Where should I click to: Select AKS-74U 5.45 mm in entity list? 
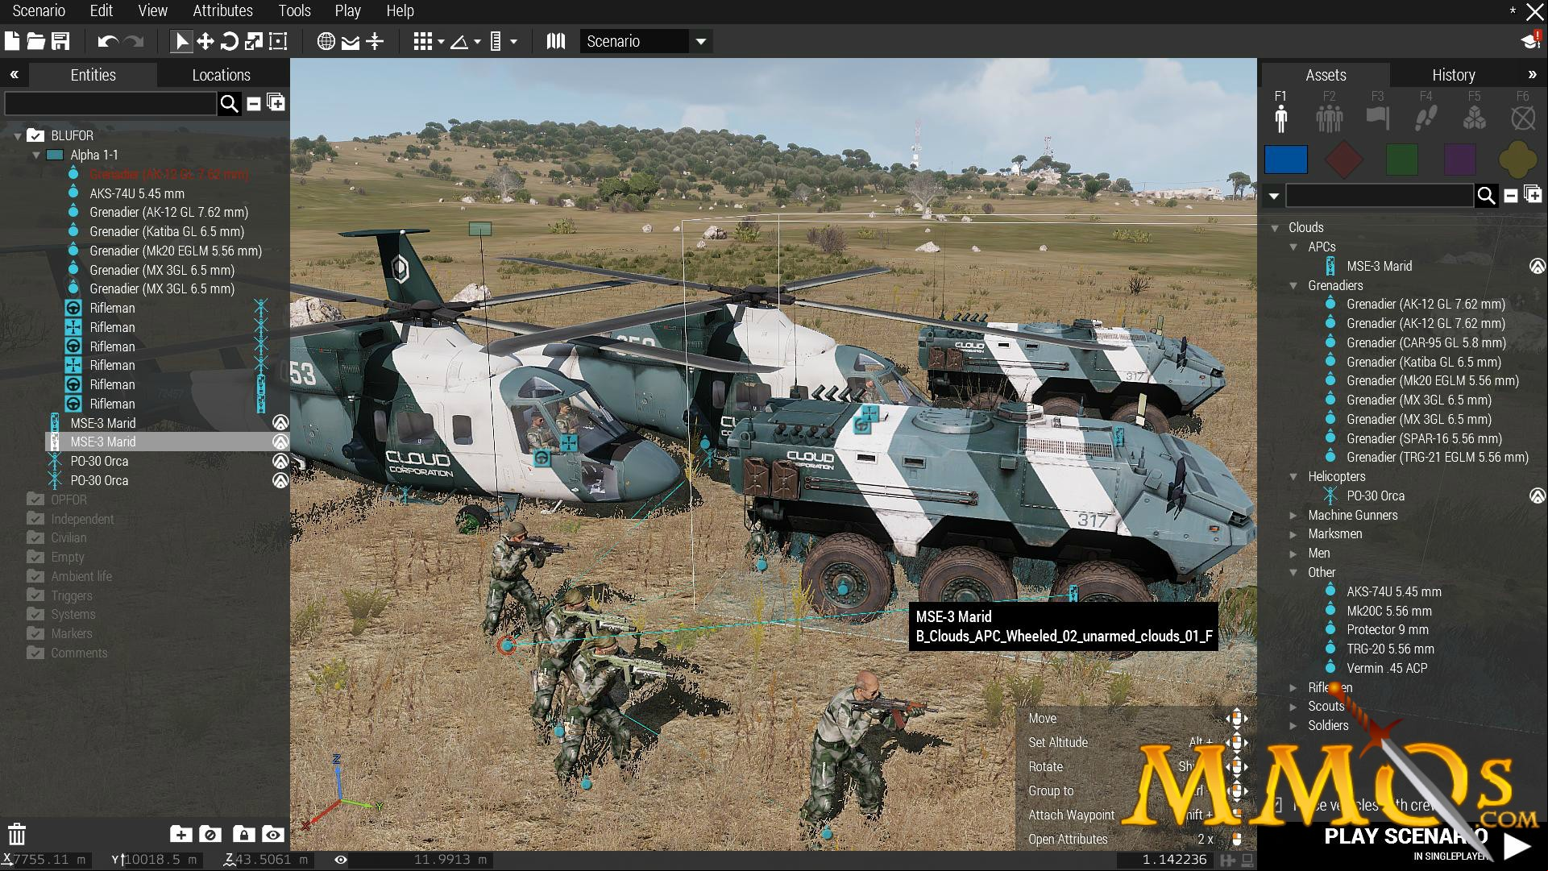[137, 193]
